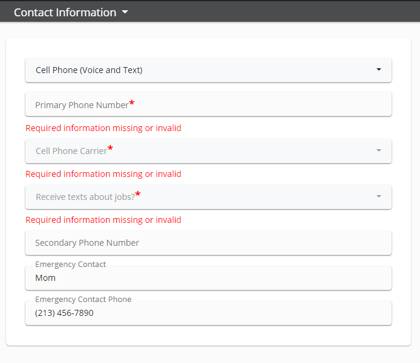Click the caret arrow of Cell Phone Carrier
Image resolution: width=420 pixels, height=363 pixels.
[379, 150]
